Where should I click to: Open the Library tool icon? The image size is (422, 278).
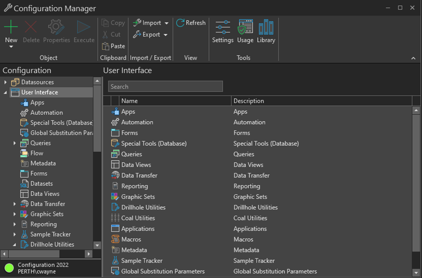pos(266,32)
